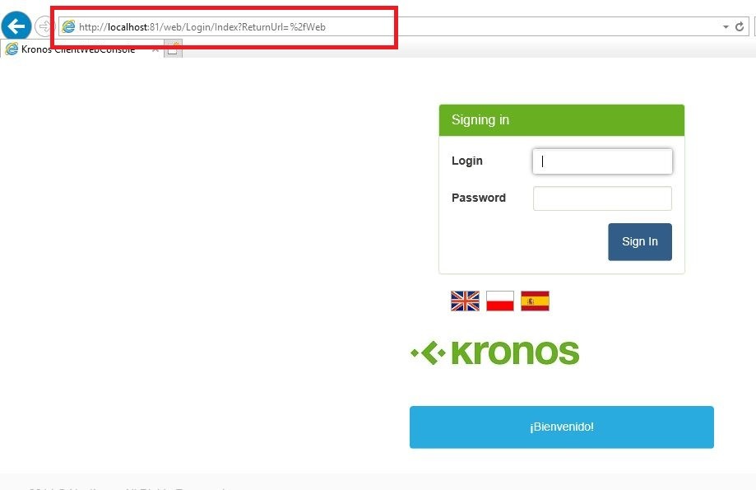The image size is (756, 490).
Task: Click the grayed forward navigation arrow
Action: point(44,26)
